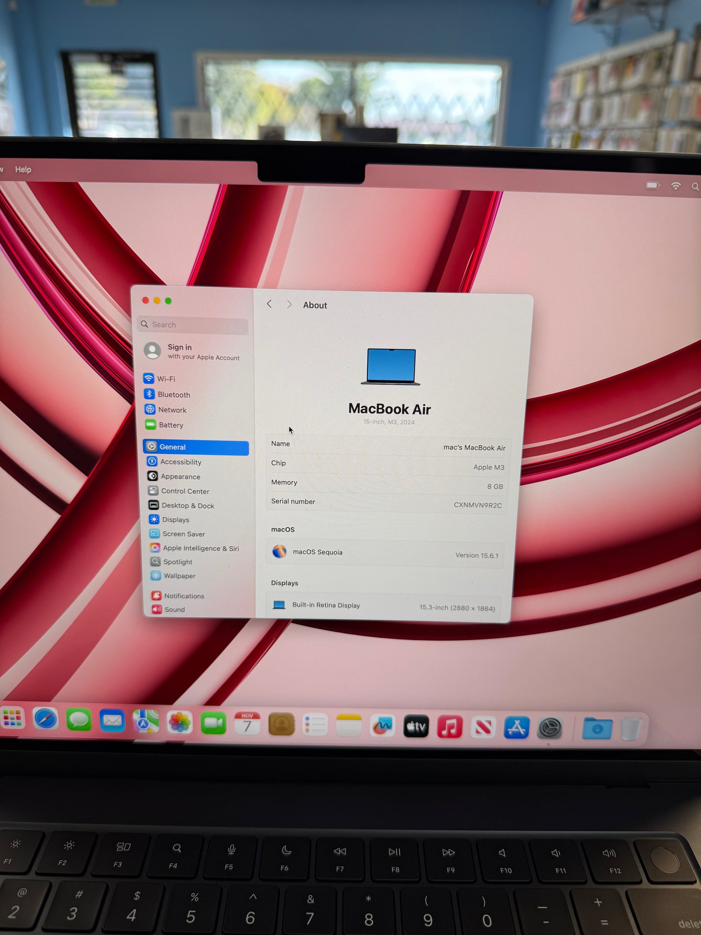Open Apple Intelligence & Siri settings
This screenshot has width=701, height=935.
click(x=200, y=548)
